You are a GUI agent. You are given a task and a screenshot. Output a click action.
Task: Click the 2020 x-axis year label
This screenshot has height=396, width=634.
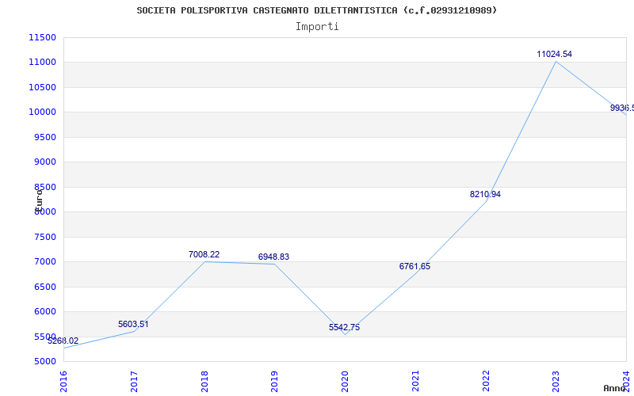pos(346,382)
